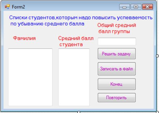Image resolution: width=159 pixels, height=113 pixels.
Task: Grab the bottom-edge form resize handle
Action: 79,112
